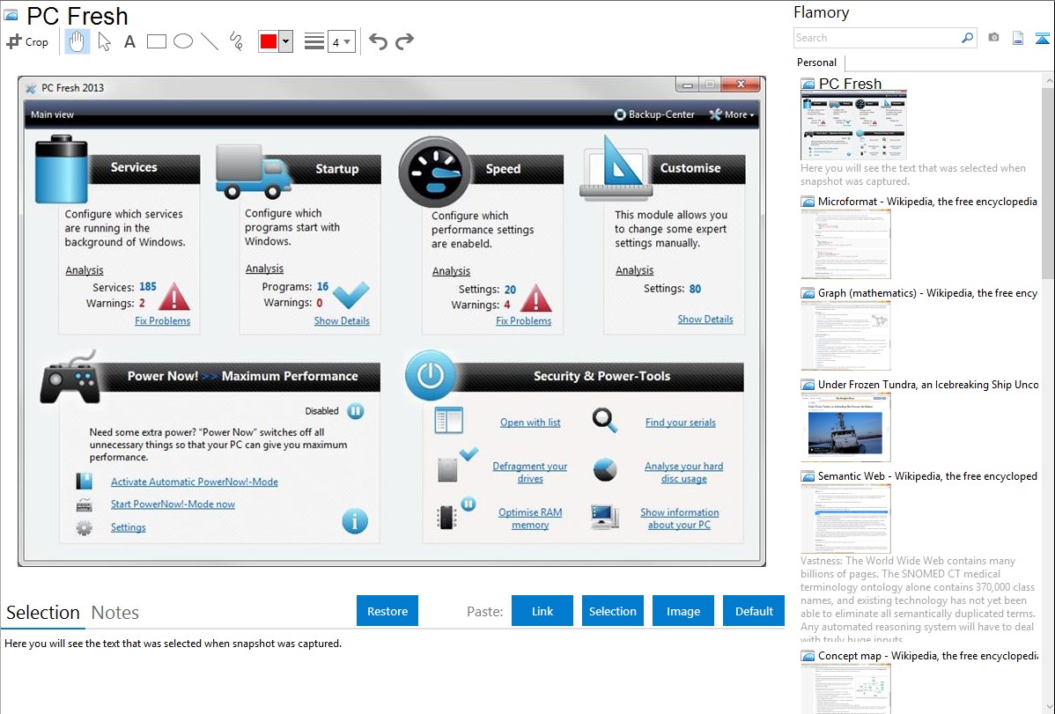The width and height of the screenshot is (1055, 714).
Task: Click the line thickness icon
Action: click(x=314, y=41)
